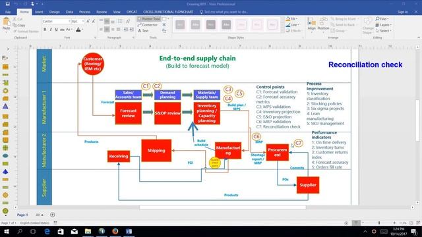The width and height of the screenshot is (422, 237).
Task: Open the font size dropdown
Action: (83, 21)
